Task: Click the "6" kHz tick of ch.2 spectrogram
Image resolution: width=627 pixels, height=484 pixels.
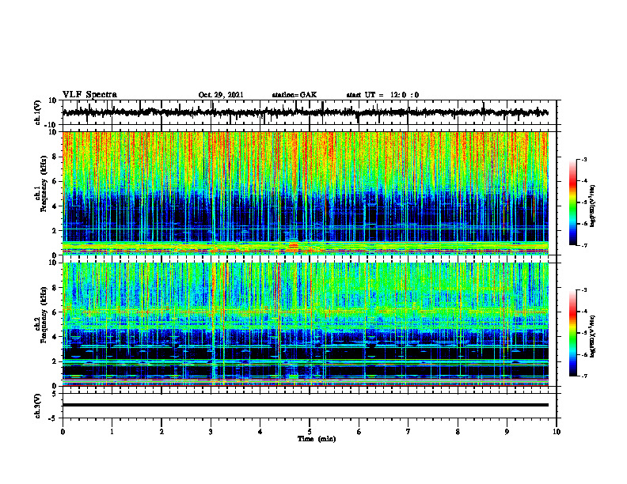Action: tap(55, 312)
